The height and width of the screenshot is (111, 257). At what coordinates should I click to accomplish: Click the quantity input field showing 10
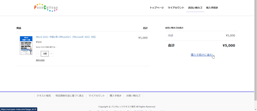coord(45,54)
